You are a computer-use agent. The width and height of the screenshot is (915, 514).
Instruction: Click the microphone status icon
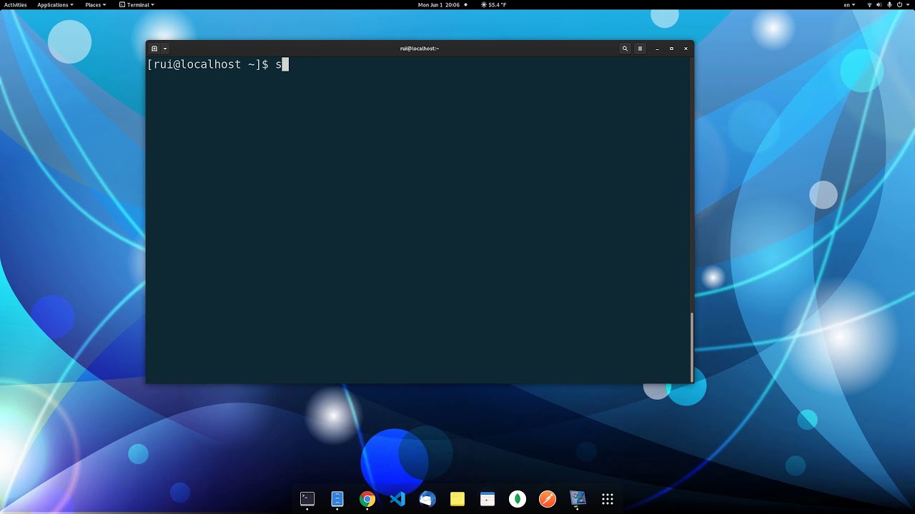pos(889,5)
